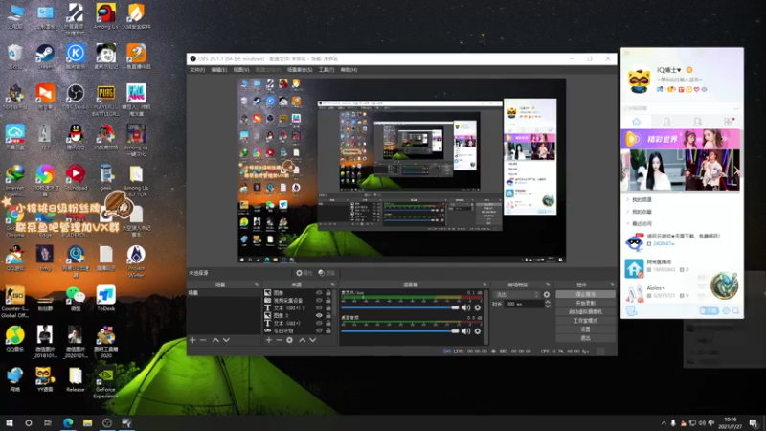Toggle visibility of 文本 (GDI+) 2 source

tap(319, 307)
